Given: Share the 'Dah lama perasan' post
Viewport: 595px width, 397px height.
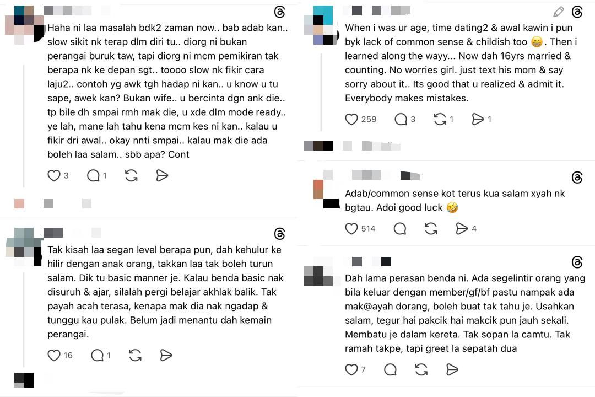Looking at the screenshot, I should tap(452, 369).
